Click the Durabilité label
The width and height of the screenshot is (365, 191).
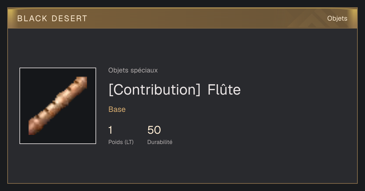(160, 142)
